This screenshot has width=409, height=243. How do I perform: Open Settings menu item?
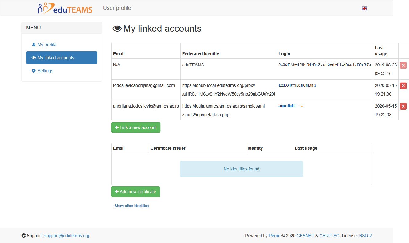coord(61,71)
